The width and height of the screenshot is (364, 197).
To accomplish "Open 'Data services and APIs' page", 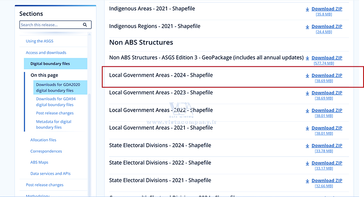I will [50, 174].
